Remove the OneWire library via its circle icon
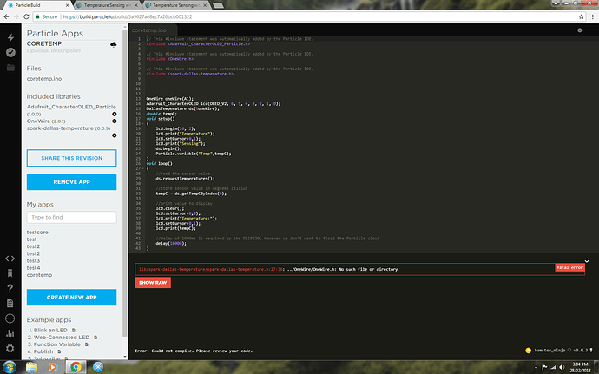 pyautogui.click(x=115, y=121)
